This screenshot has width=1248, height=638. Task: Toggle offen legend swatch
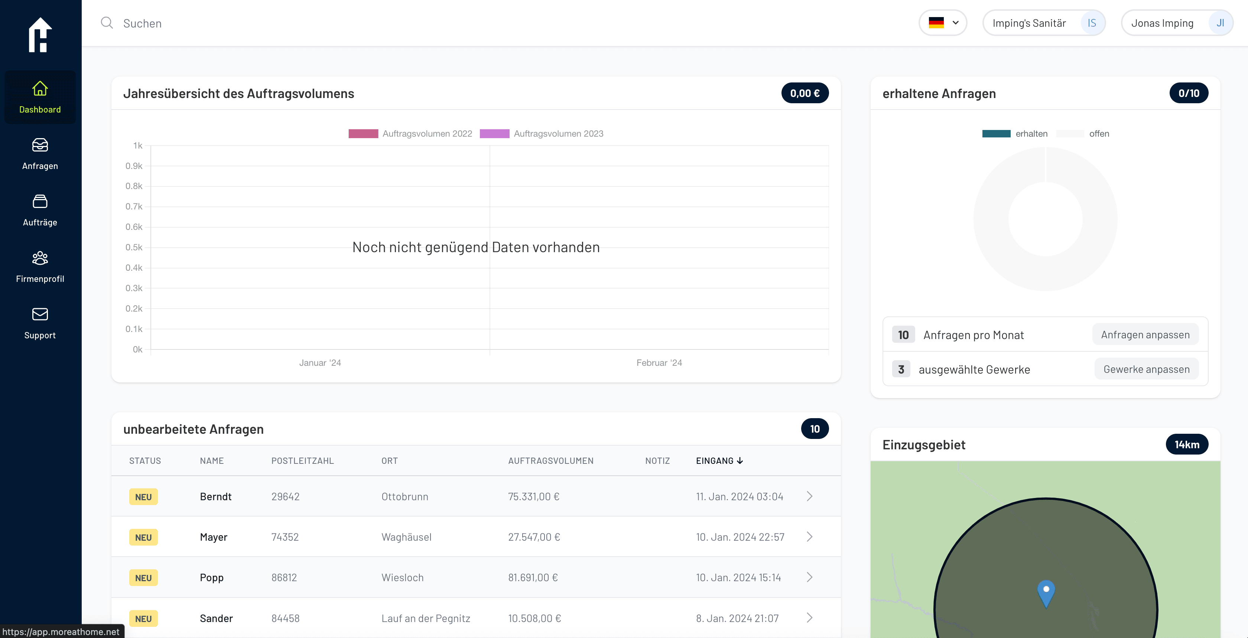tap(1070, 134)
